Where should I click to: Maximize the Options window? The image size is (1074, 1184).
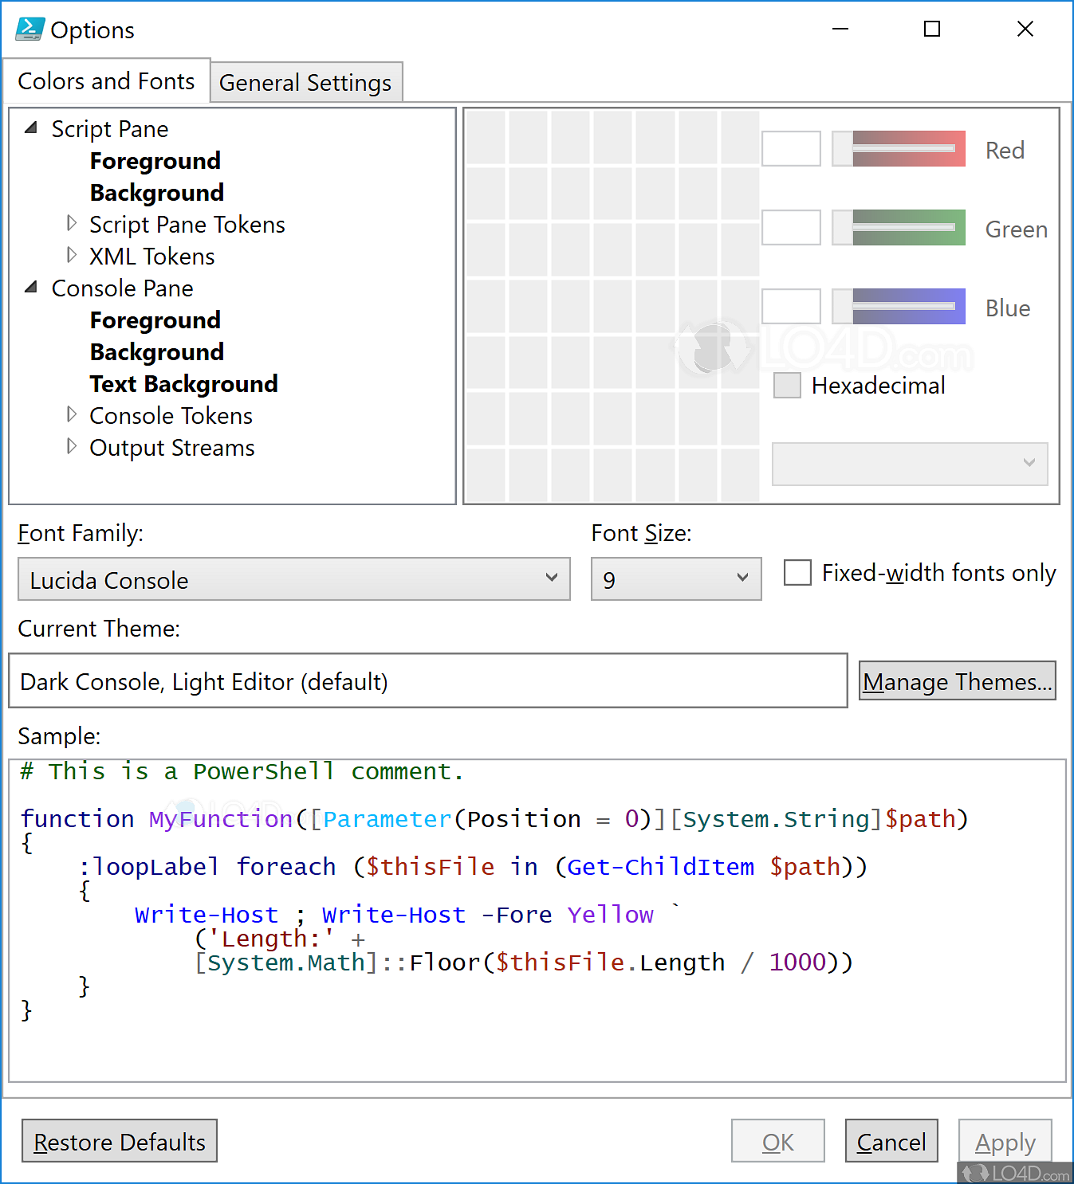coord(932,29)
